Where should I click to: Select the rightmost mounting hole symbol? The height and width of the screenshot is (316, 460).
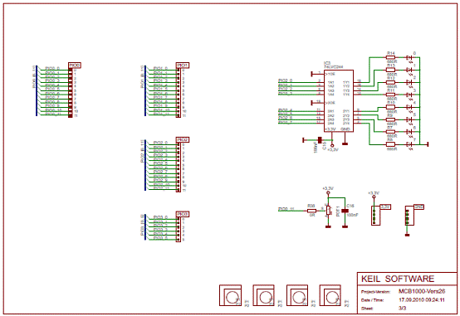click(x=330, y=295)
